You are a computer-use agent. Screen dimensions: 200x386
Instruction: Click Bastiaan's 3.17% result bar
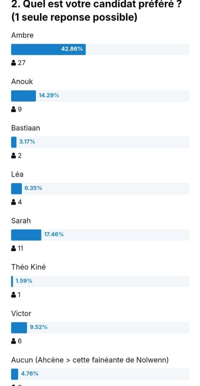coord(100,142)
